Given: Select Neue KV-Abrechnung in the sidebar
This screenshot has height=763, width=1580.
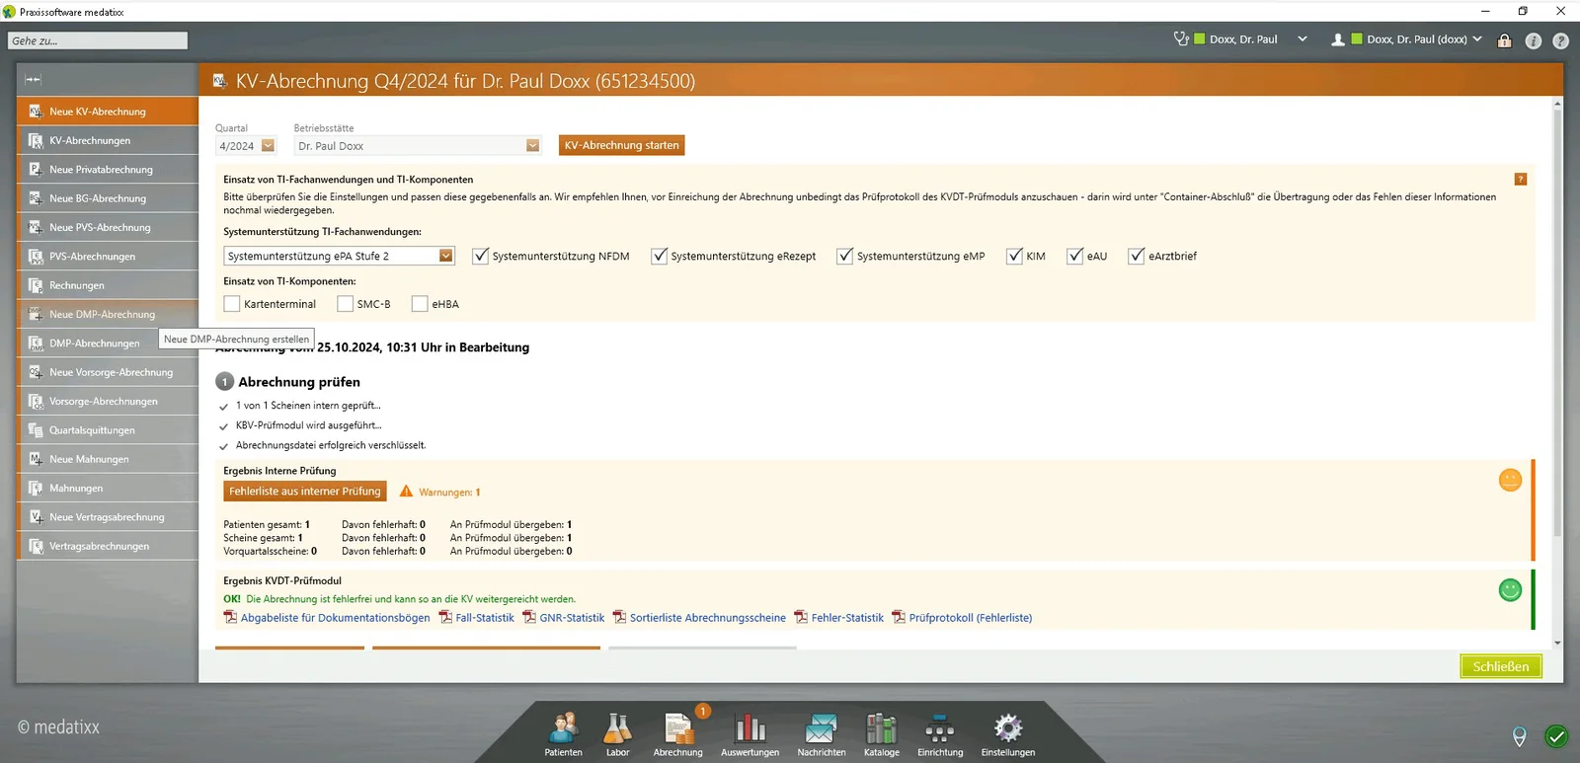Looking at the screenshot, I should pyautogui.click(x=108, y=112).
